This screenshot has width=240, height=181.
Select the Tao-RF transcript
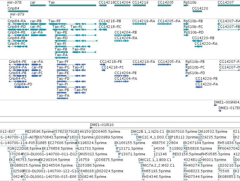point(72,24)
